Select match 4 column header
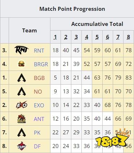Viewport: 134px width, 153px height. [x=87, y=37]
